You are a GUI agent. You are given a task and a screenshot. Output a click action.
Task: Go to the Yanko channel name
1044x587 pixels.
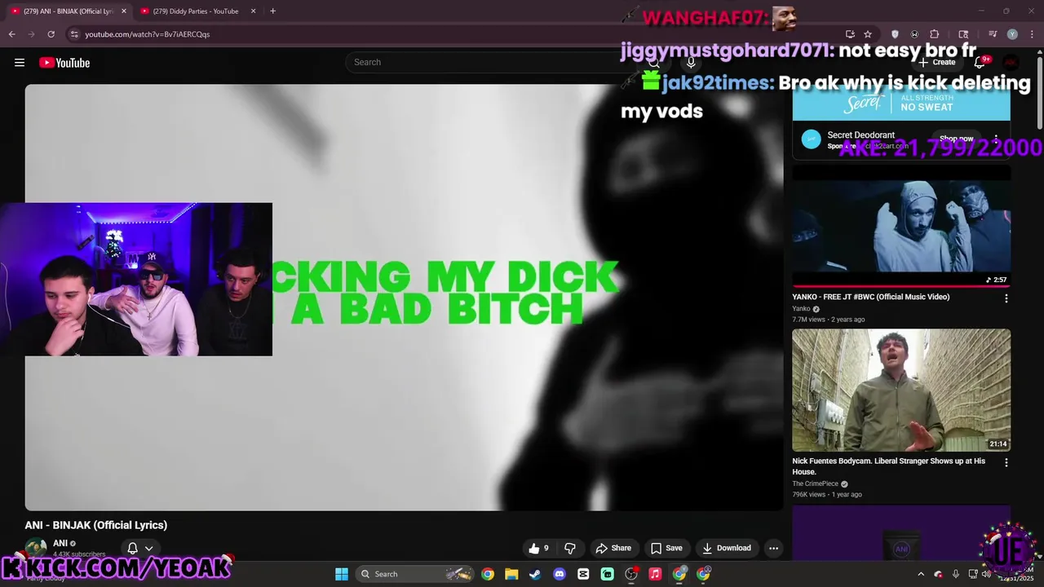(x=801, y=309)
